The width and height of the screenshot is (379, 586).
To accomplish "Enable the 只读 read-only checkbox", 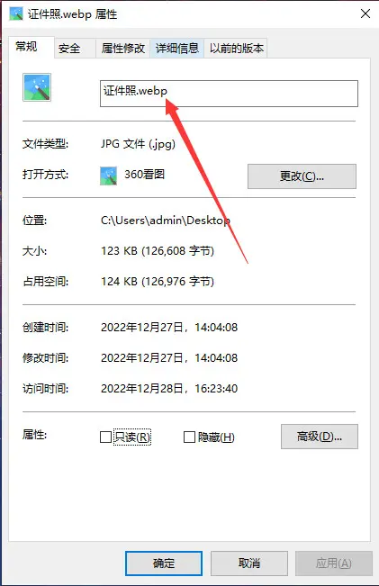I will (105, 437).
